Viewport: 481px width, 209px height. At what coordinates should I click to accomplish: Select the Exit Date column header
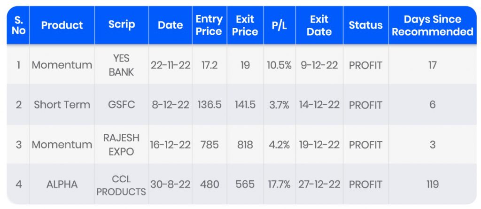click(x=319, y=25)
